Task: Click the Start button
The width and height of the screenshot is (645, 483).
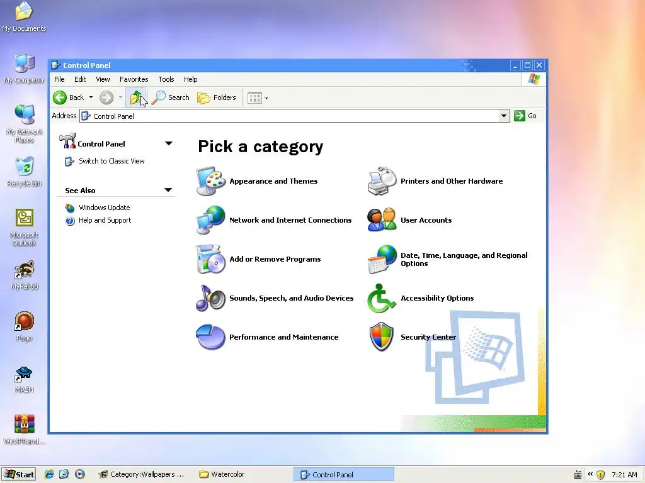Action: pyautogui.click(x=18, y=474)
